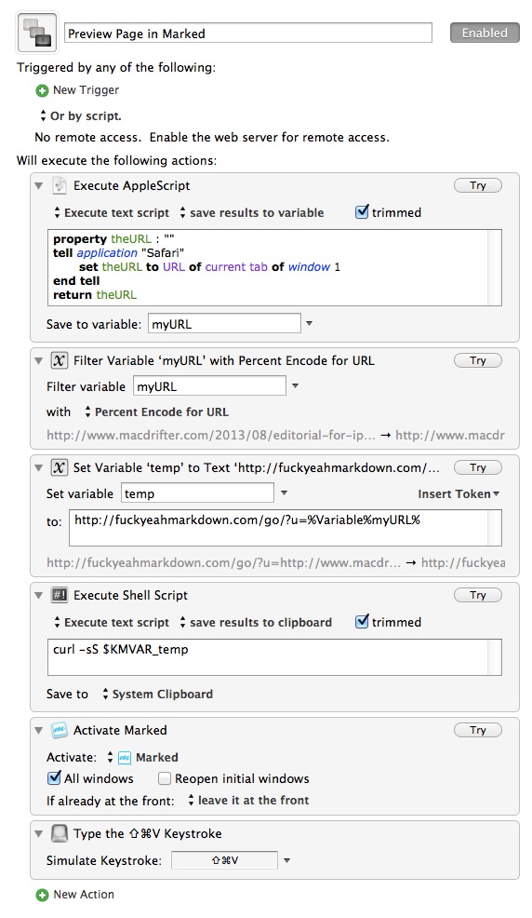This screenshot has height=918, width=532.
Task: Open the Save to System Clipboard popup
Action: (157, 694)
